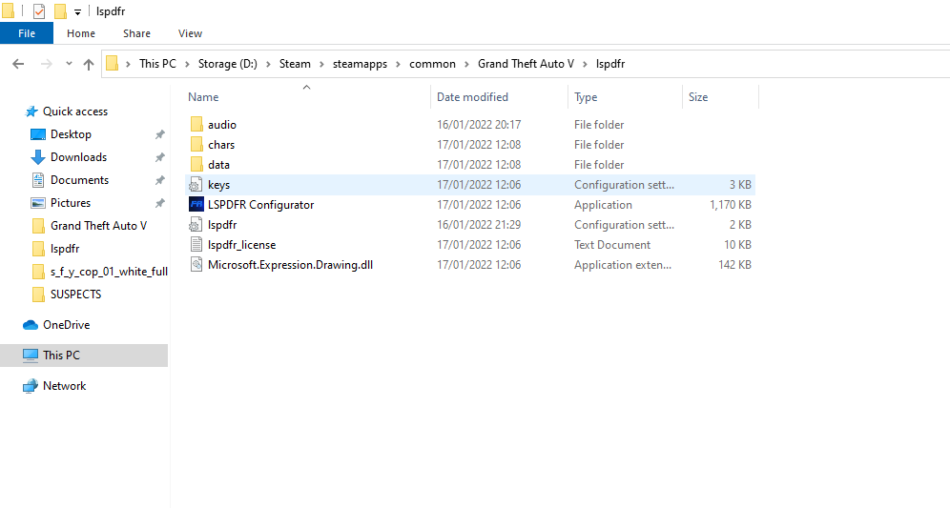Navigate to common in breadcrumb

433,64
